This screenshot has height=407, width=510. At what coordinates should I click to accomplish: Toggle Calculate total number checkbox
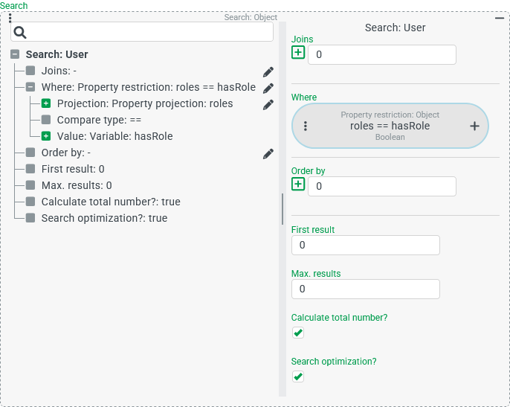click(298, 333)
